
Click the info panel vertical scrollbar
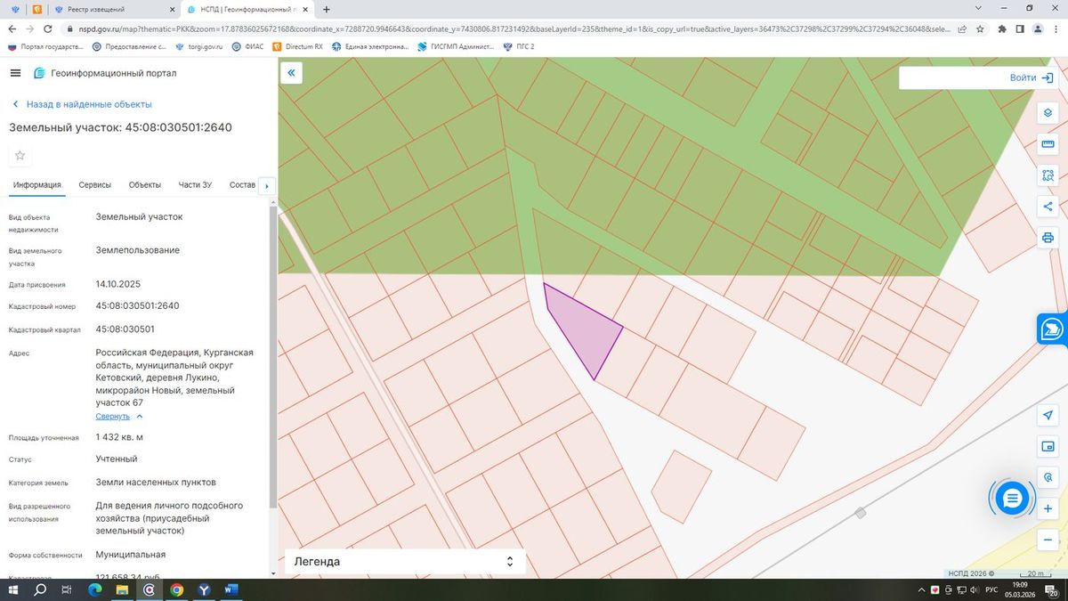pyautogui.click(x=274, y=356)
